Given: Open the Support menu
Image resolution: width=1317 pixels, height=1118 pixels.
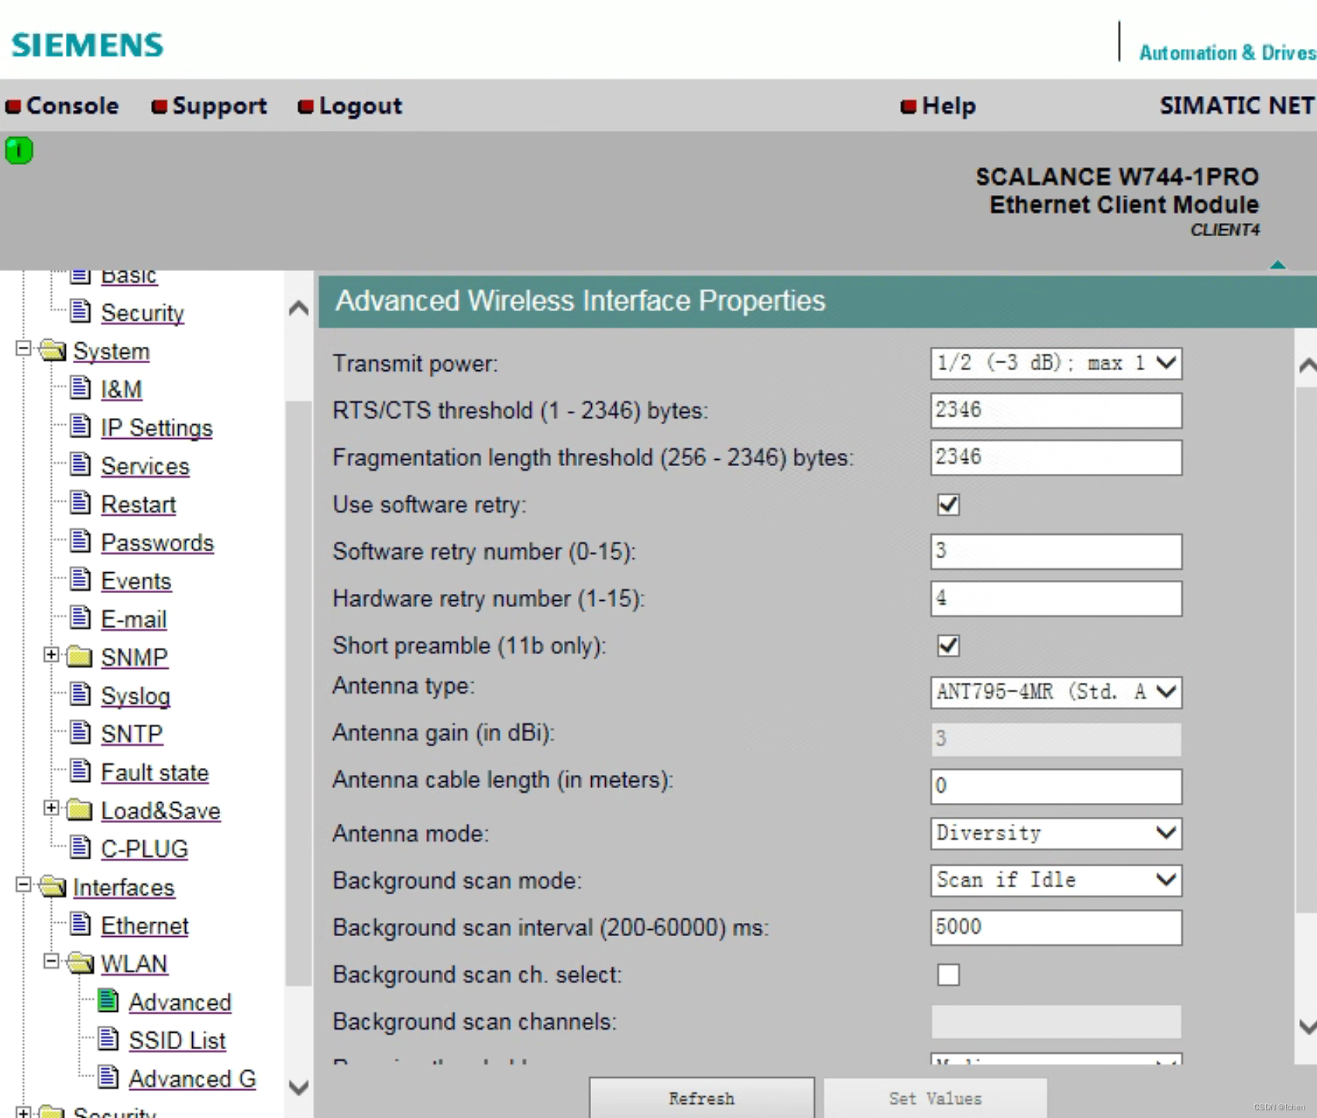Looking at the screenshot, I should pyautogui.click(x=209, y=105).
